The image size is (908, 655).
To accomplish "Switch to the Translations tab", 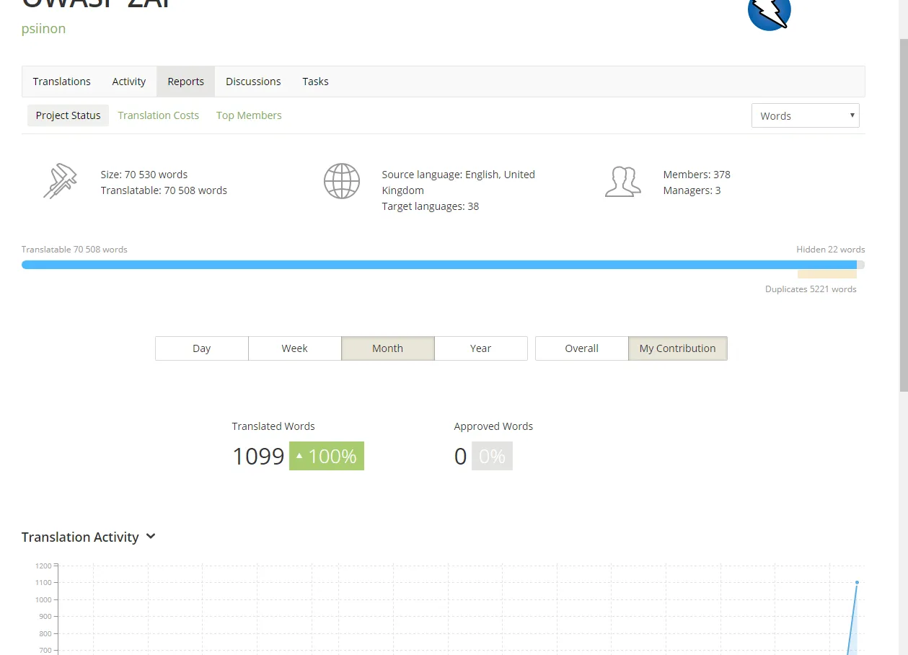I will 62,82.
